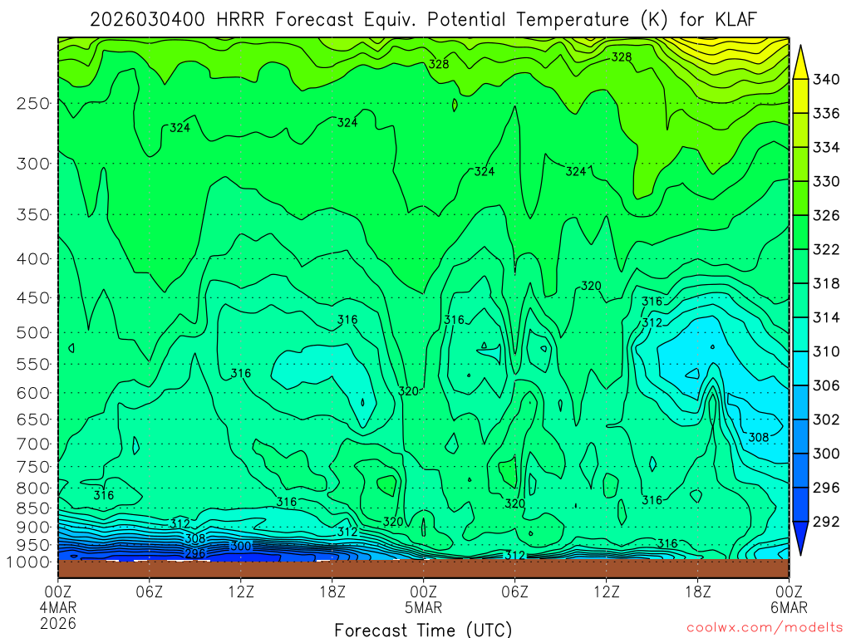This screenshot has height=638, width=851.
Task: Click the 350 pressure level label
Action: (x=32, y=215)
